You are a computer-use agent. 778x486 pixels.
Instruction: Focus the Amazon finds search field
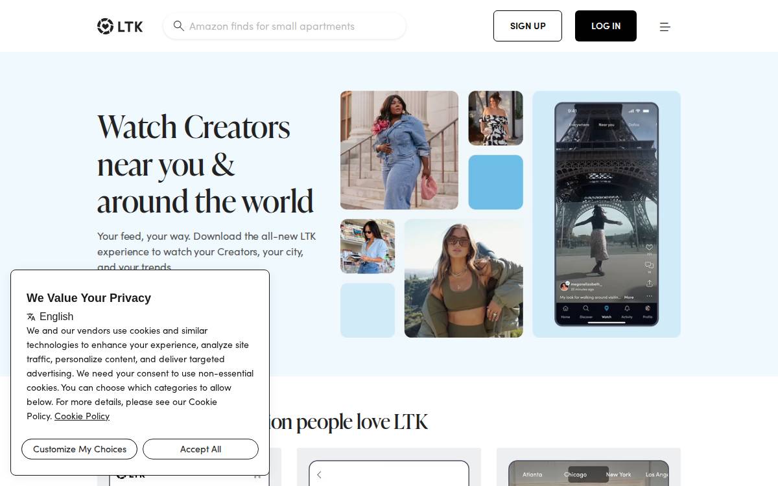coord(285,26)
